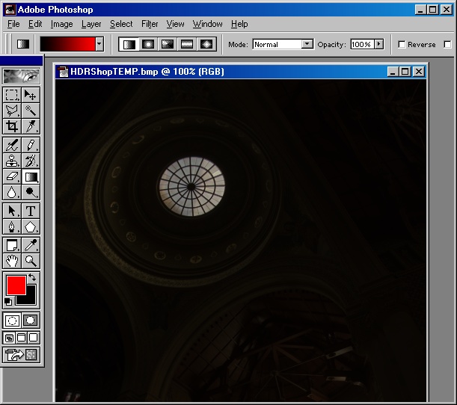
Task: Toggle the checkbox right of Reverse
Action: click(447, 44)
